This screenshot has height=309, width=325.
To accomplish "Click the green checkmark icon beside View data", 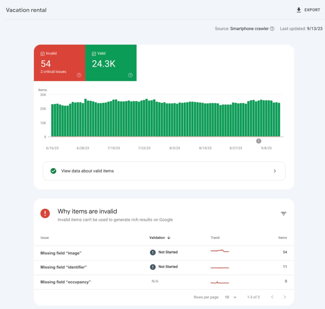I will (x=53, y=171).
